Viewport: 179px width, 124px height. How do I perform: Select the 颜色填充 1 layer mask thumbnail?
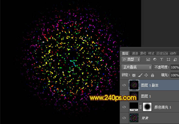(147, 107)
